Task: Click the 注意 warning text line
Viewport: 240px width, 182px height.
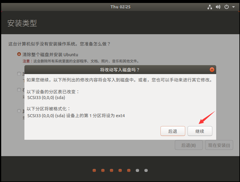Action: coord(81,61)
